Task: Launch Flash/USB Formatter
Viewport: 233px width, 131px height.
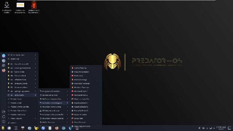Action: point(86,84)
